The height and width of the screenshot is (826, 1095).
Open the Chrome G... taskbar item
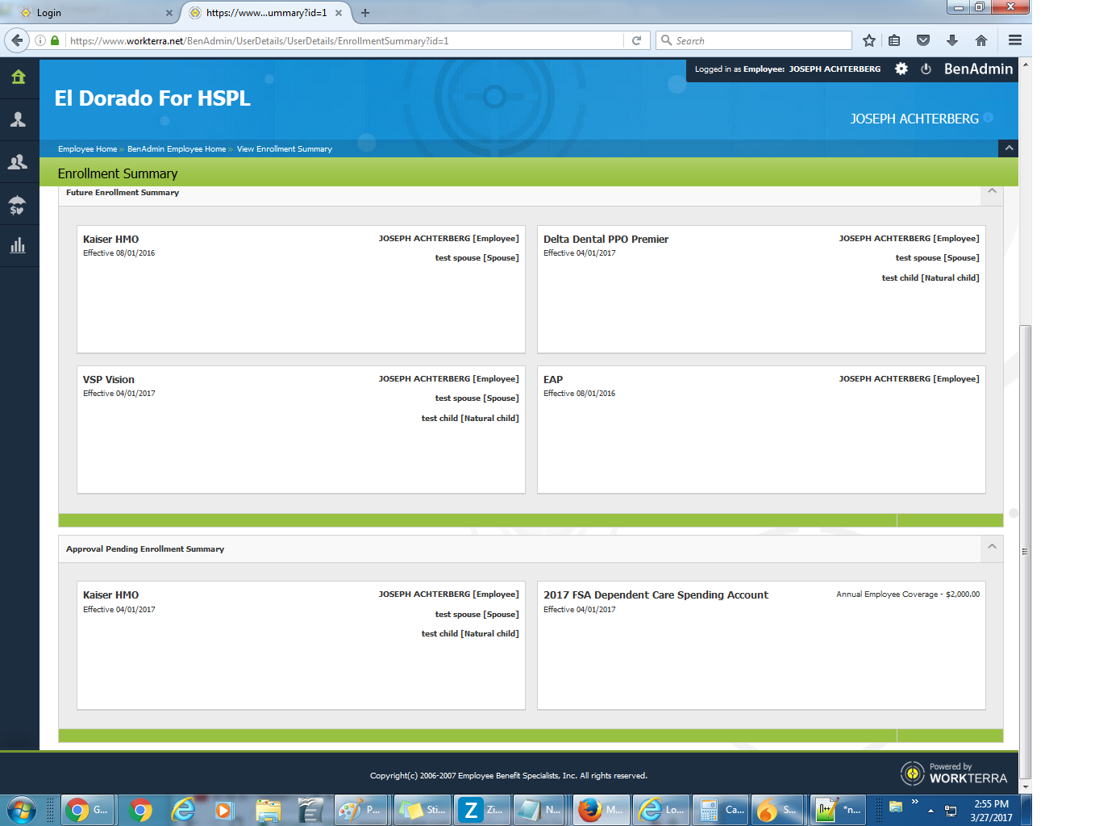88,810
